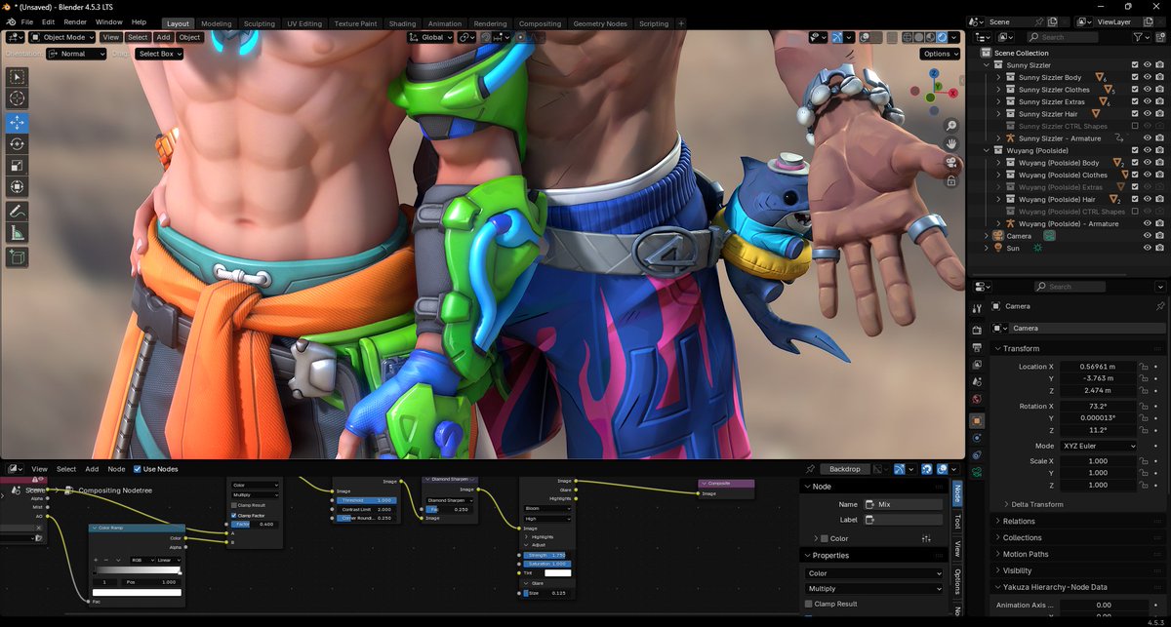Viewport: 1171px width, 627px height.
Task: Select the Scale tool in viewport toolbar
Action: pos(17,167)
